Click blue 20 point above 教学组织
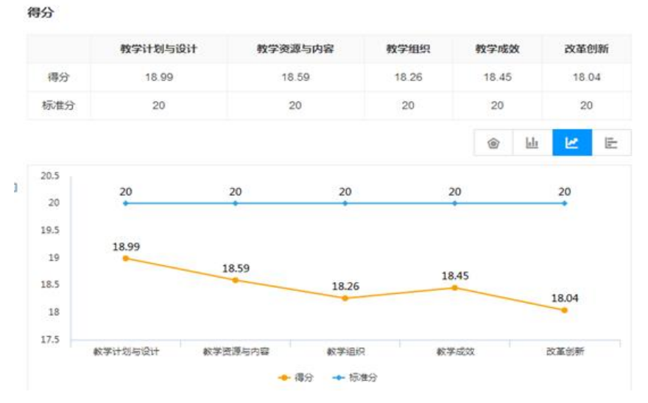 coord(345,203)
